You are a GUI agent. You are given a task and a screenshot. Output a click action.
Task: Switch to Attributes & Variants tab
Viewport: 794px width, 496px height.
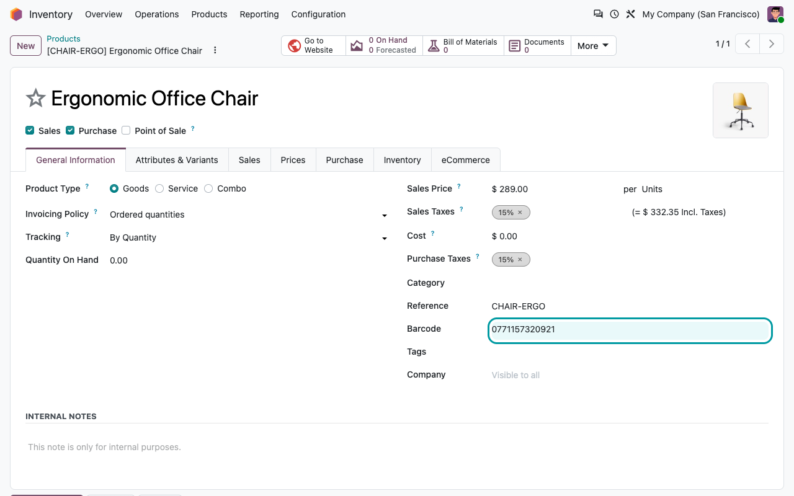pos(177,160)
